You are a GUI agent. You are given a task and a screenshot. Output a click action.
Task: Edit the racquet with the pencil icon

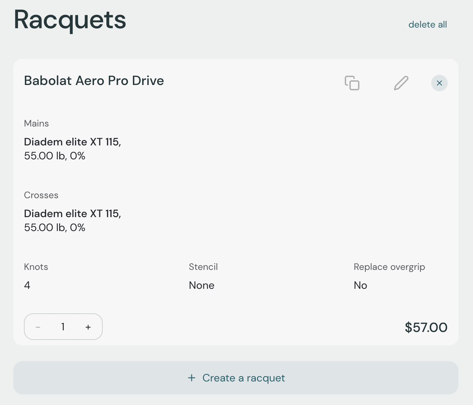(x=401, y=83)
